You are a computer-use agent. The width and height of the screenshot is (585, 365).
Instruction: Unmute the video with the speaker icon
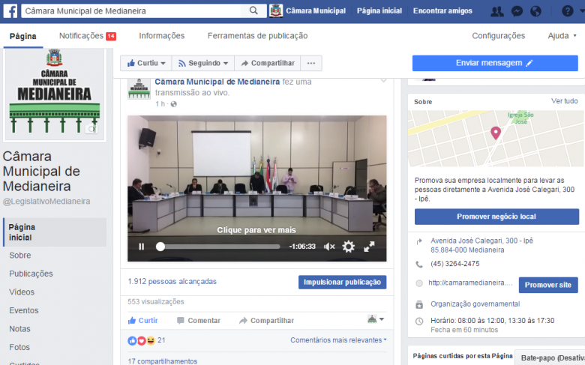pyautogui.click(x=329, y=247)
